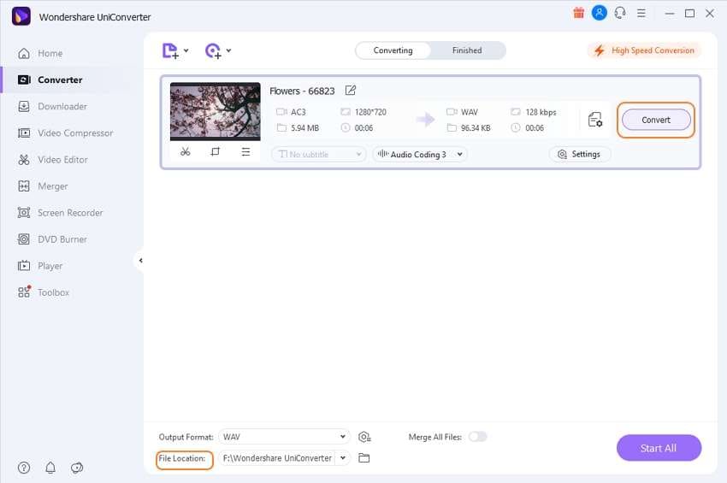The height and width of the screenshot is (483, 727).
Task: Open the user account avatar icon
Action: [599, 13]
